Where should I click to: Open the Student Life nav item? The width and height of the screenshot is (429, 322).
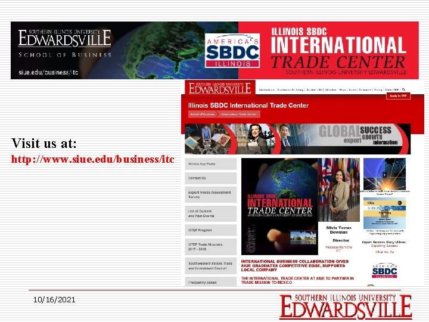(x=314, y=90)
